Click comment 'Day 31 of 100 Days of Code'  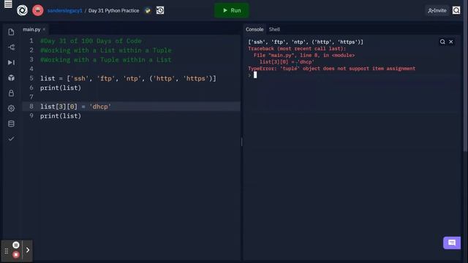[x=91, y=41]
